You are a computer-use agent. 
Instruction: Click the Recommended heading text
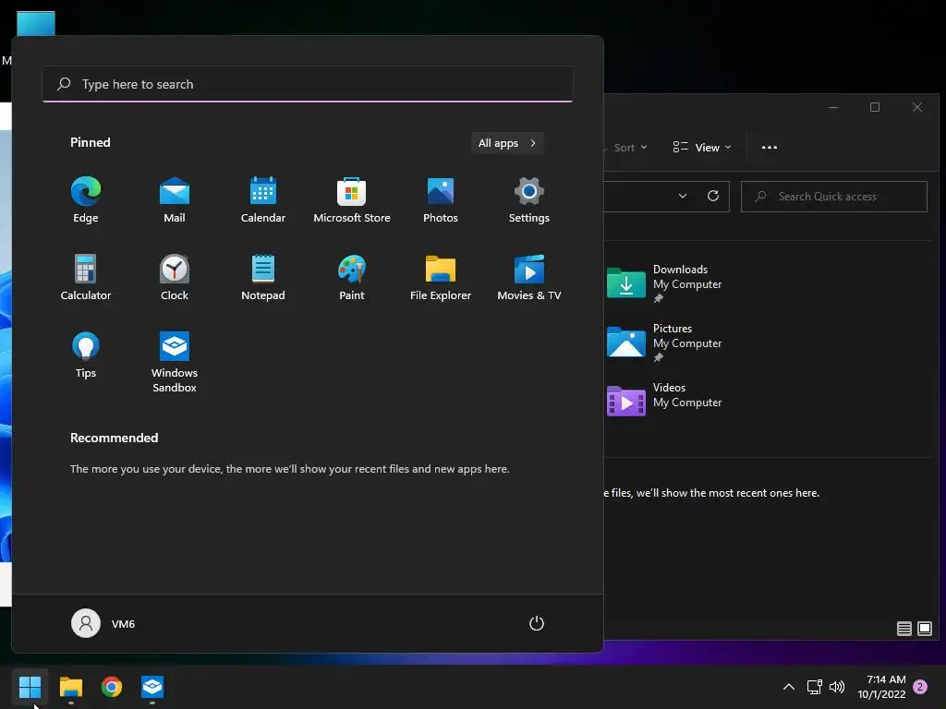point(114,438)
